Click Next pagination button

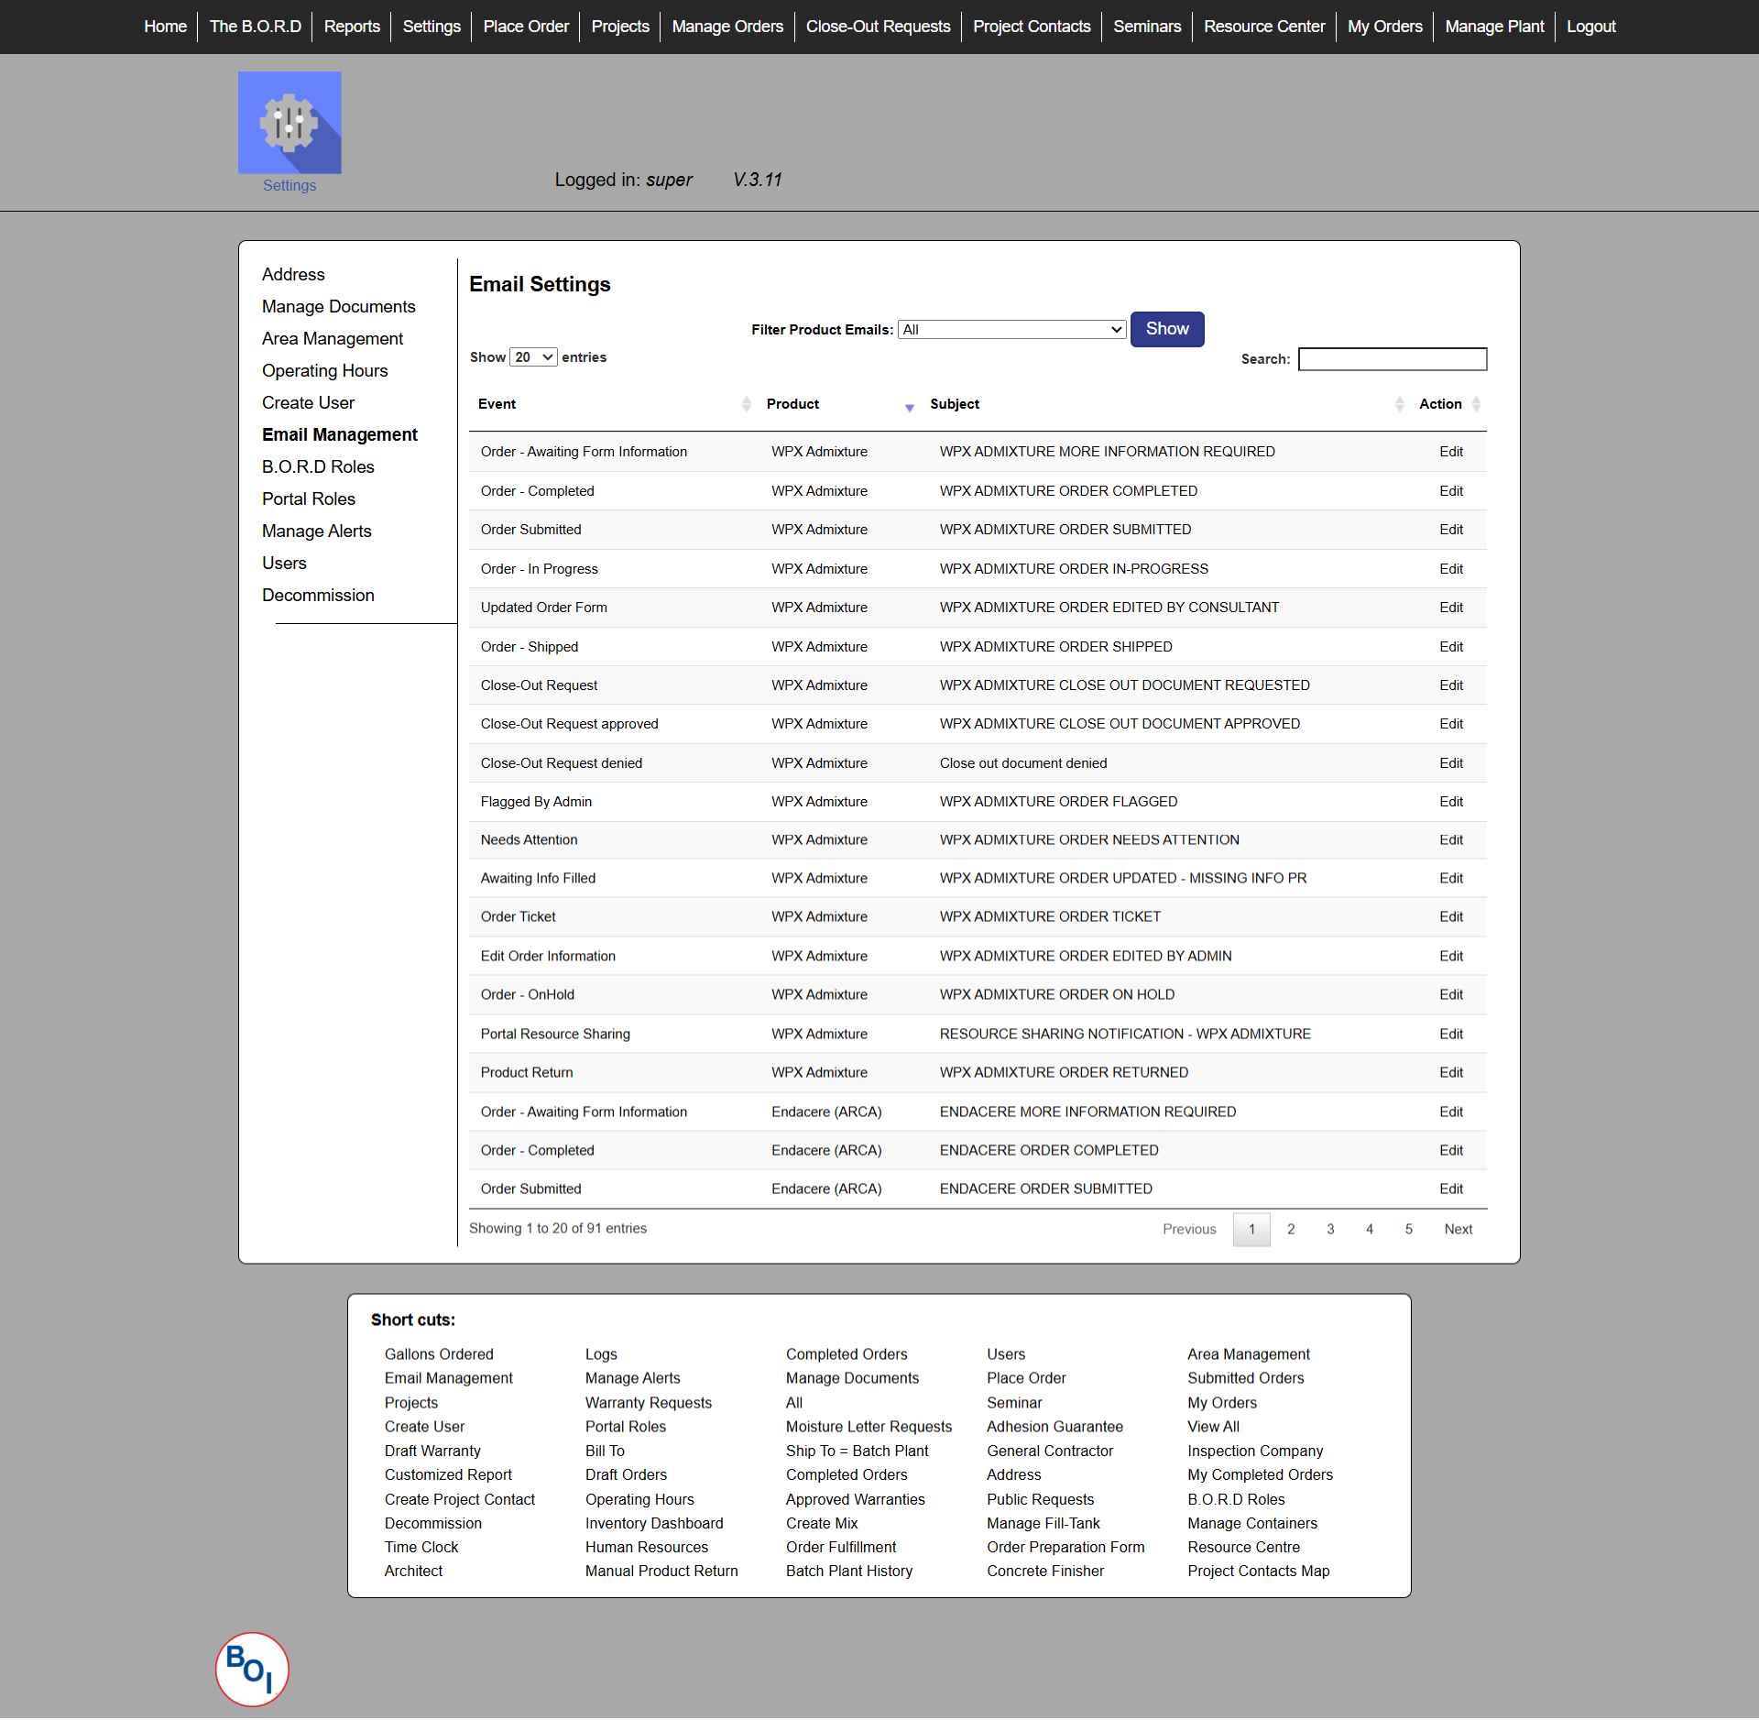click(1458, 1230)
